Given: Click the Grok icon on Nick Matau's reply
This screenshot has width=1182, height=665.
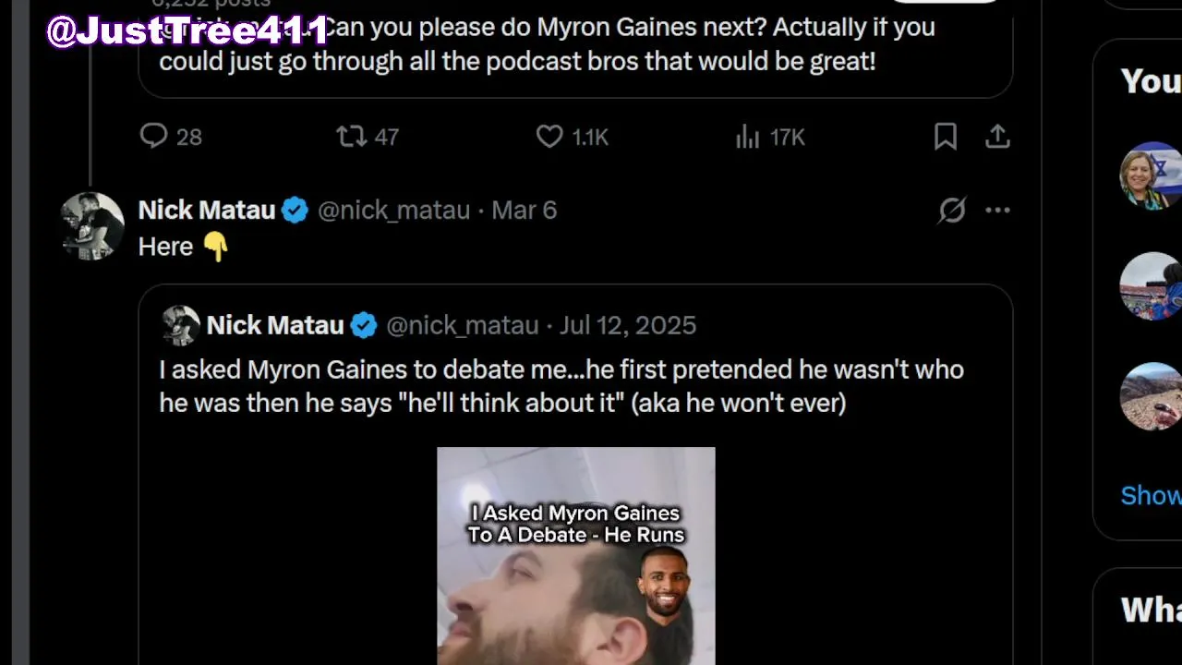Looking at the screenshot, I should point(952,211).
